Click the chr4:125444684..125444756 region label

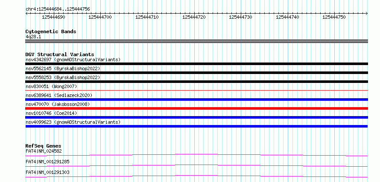[58, 9]
